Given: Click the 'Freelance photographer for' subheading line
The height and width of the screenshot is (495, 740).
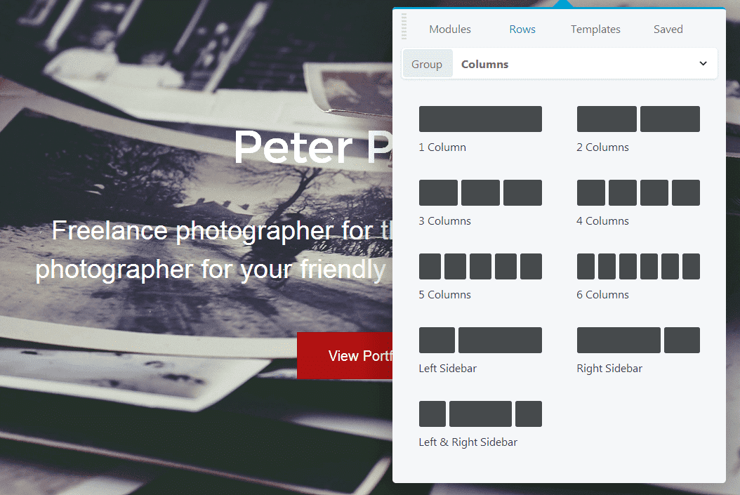Looking at the screenshot, I should click(x=222, y=231).
